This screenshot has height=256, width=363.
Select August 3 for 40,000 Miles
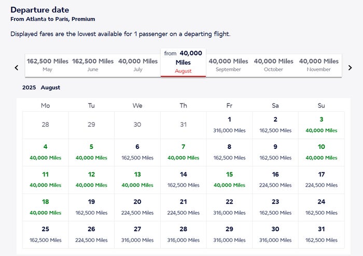[322, 125]
